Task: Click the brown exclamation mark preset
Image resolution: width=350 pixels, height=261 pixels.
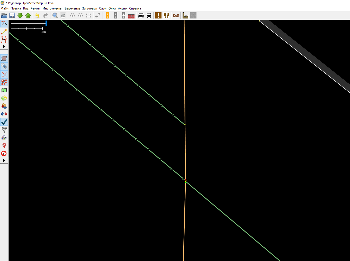Action: click(x=158, y=15)
